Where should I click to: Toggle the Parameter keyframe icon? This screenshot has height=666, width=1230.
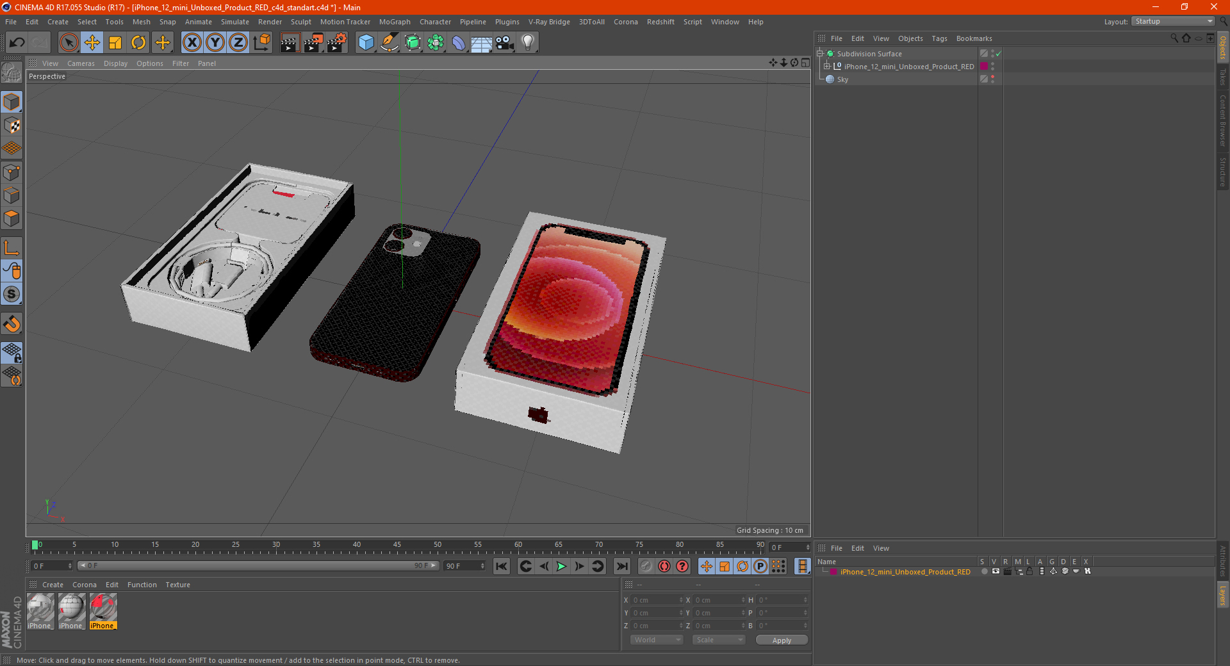tap(760, 566)
